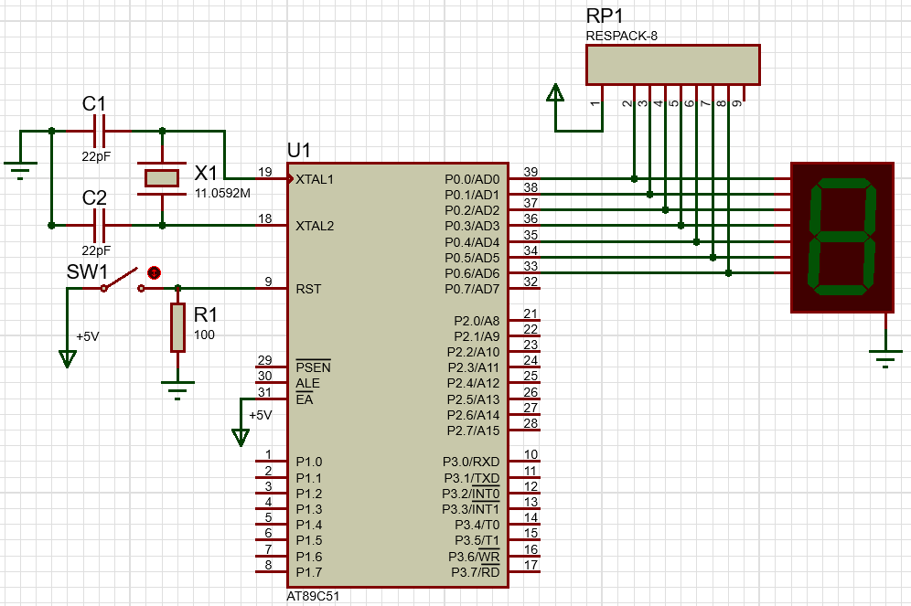Viewport: 911px width, 606px height.
Task: Select the C1 capacitor symbol
Action: coord(100,132)
